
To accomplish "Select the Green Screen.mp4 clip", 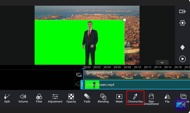I will click(137, 85).
